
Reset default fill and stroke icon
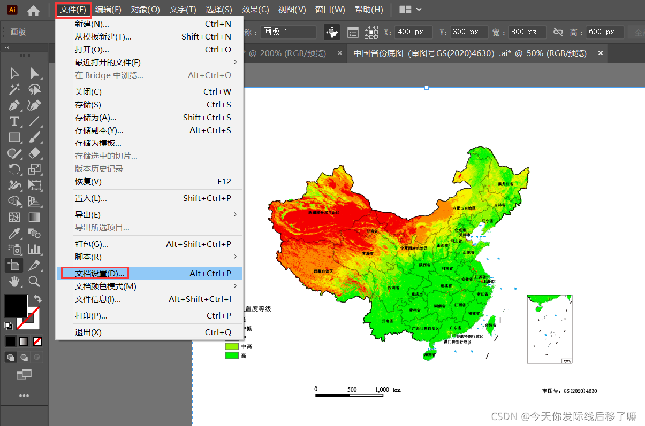[9, 326]
